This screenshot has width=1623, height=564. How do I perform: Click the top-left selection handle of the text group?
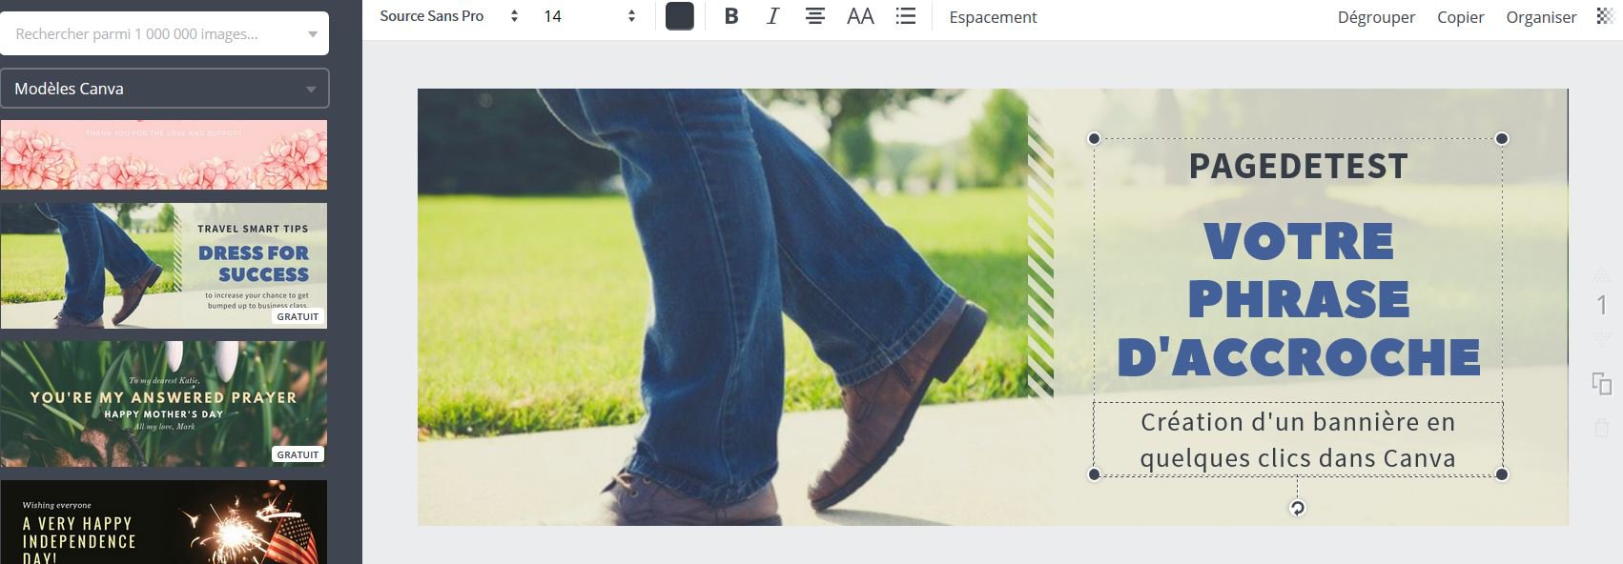click(x=1094, y=138)
